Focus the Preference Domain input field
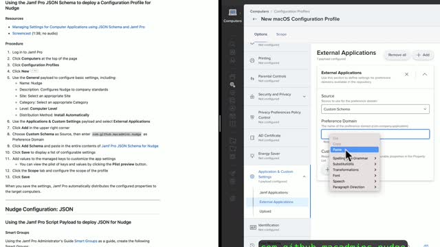Image resolution: width=440 pixels, height=247 pixels. (375, 134)
